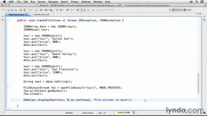Click the MODE_PRIVATE constant in code

point(109,88)
